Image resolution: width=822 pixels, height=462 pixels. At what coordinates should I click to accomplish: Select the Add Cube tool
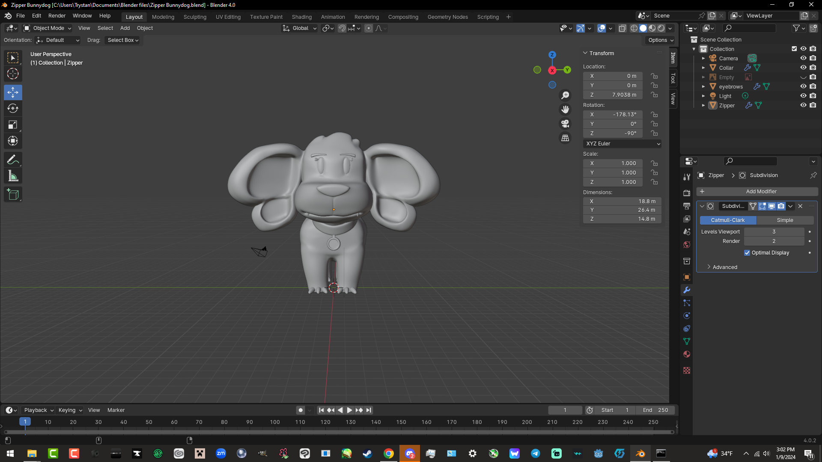[13, 195]
